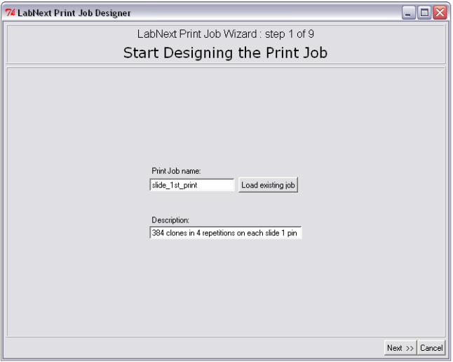Cancel the print job wizard
The width and height of the screenshot is (453, 362).
pyautogui.click(x=431, y=348)
